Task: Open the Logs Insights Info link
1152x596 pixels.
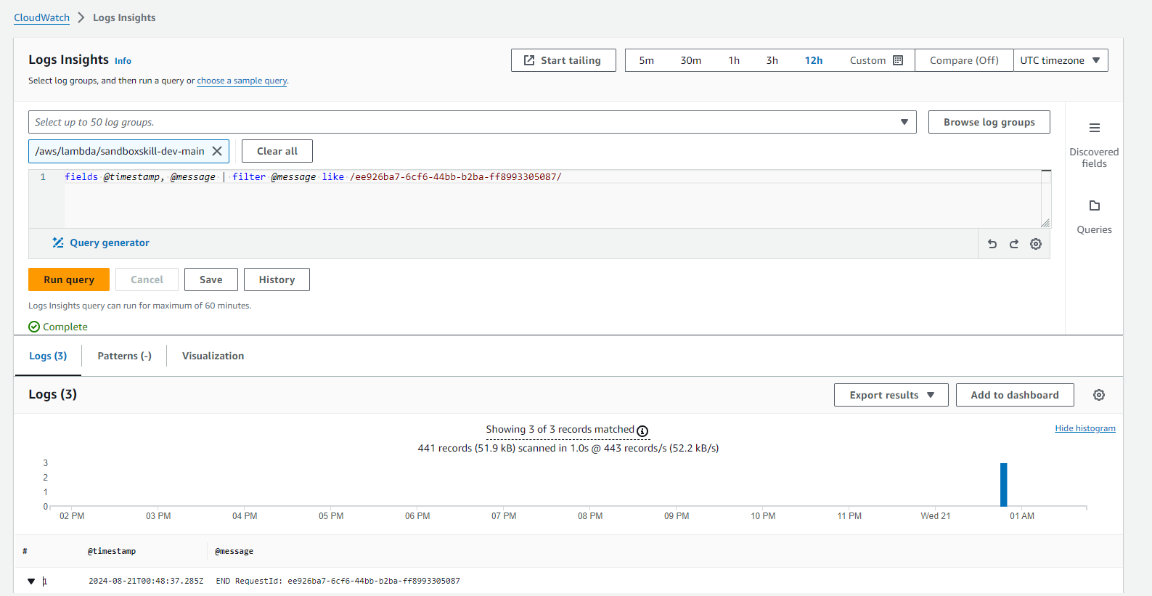Action: pyautogui.click(x=123, y=61)
